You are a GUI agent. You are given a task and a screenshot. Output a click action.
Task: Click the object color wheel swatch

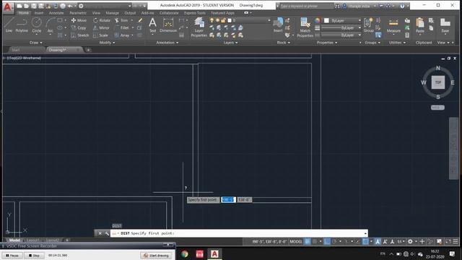tap(318, 20)
